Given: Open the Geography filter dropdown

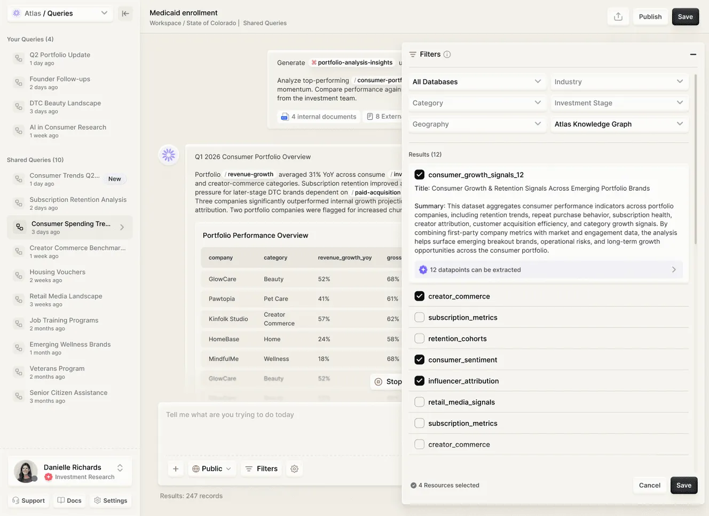Looking at the screenshot, I should [x=477, y=124].
